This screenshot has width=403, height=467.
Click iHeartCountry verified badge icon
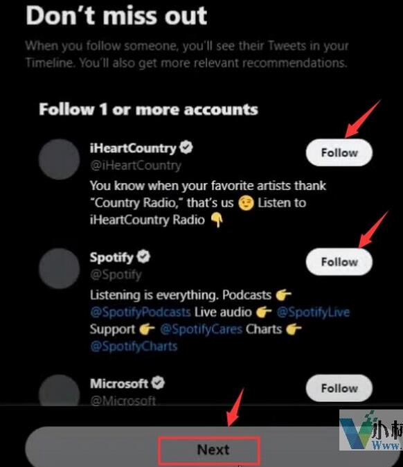(x=186, y=148)
